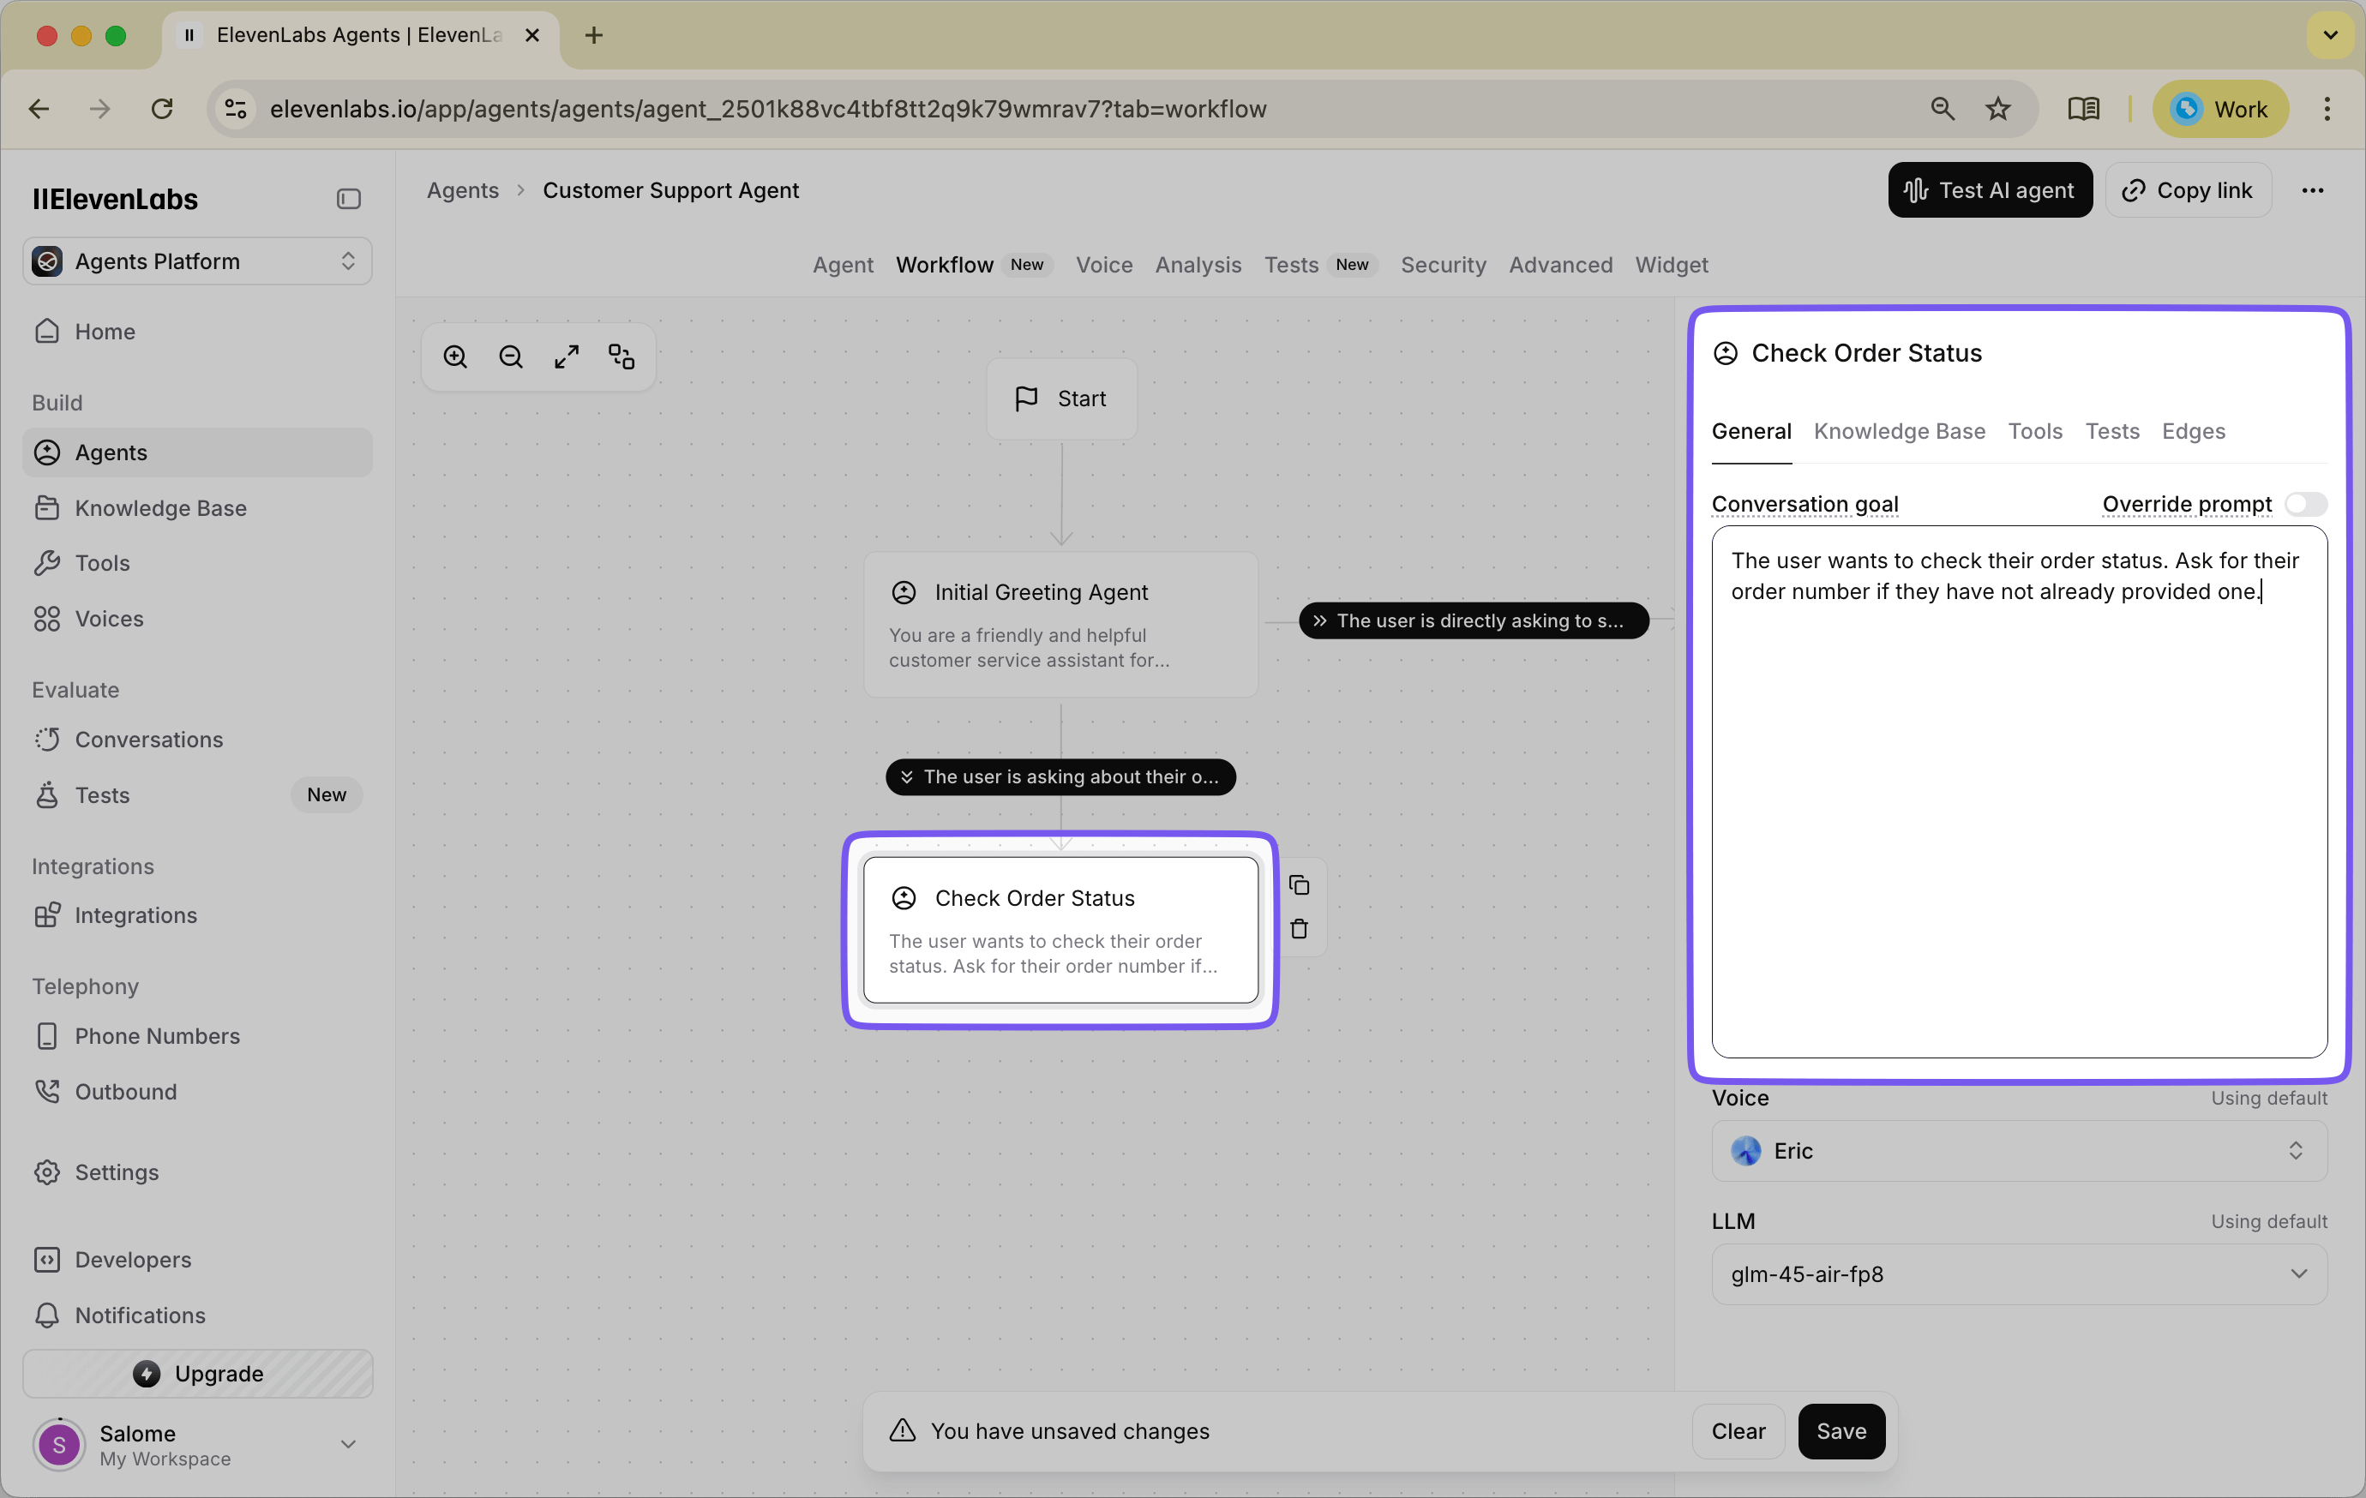This screenshot has height=1498, width=2366.
Task: Delete the Check Order Status node
Action: pos(1299,928)
